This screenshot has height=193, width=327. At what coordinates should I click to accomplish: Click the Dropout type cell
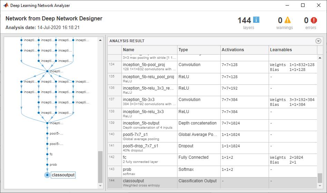(x=199, y=148)
